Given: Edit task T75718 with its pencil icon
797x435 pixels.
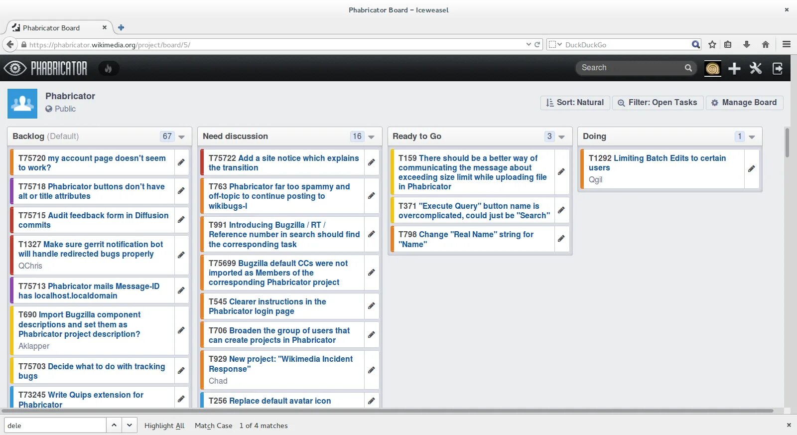Looking at the screenshot, I should pyautogui.click(x=181, y=191).
